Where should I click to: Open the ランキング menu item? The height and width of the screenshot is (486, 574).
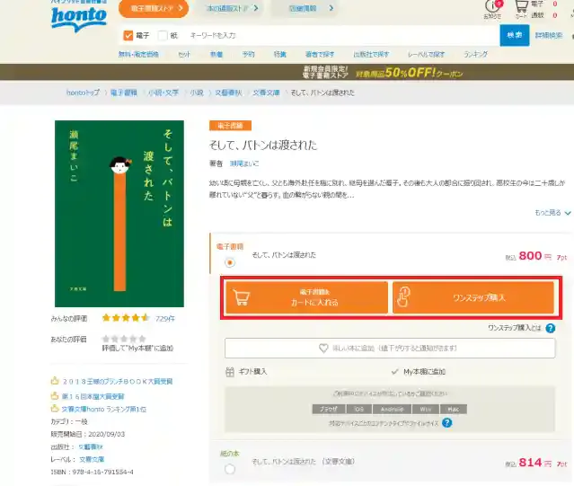475,54
